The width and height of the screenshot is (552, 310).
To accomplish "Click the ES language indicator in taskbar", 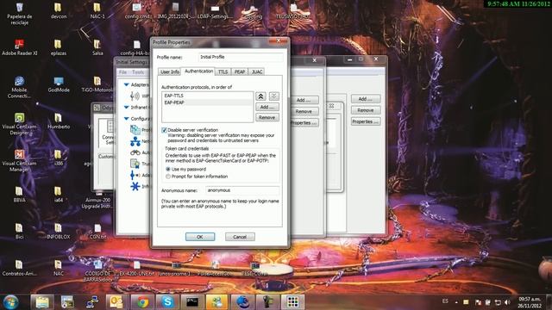I will tap(445, 301).
